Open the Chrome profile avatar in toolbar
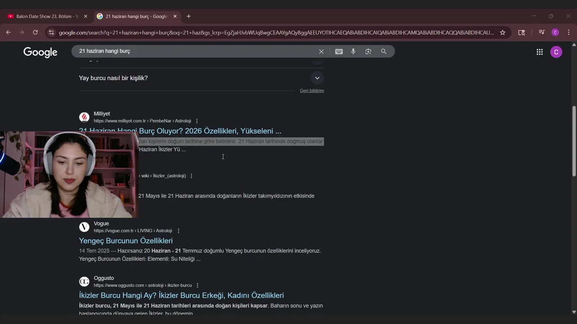The image size is (577, 324). (555, 32)
